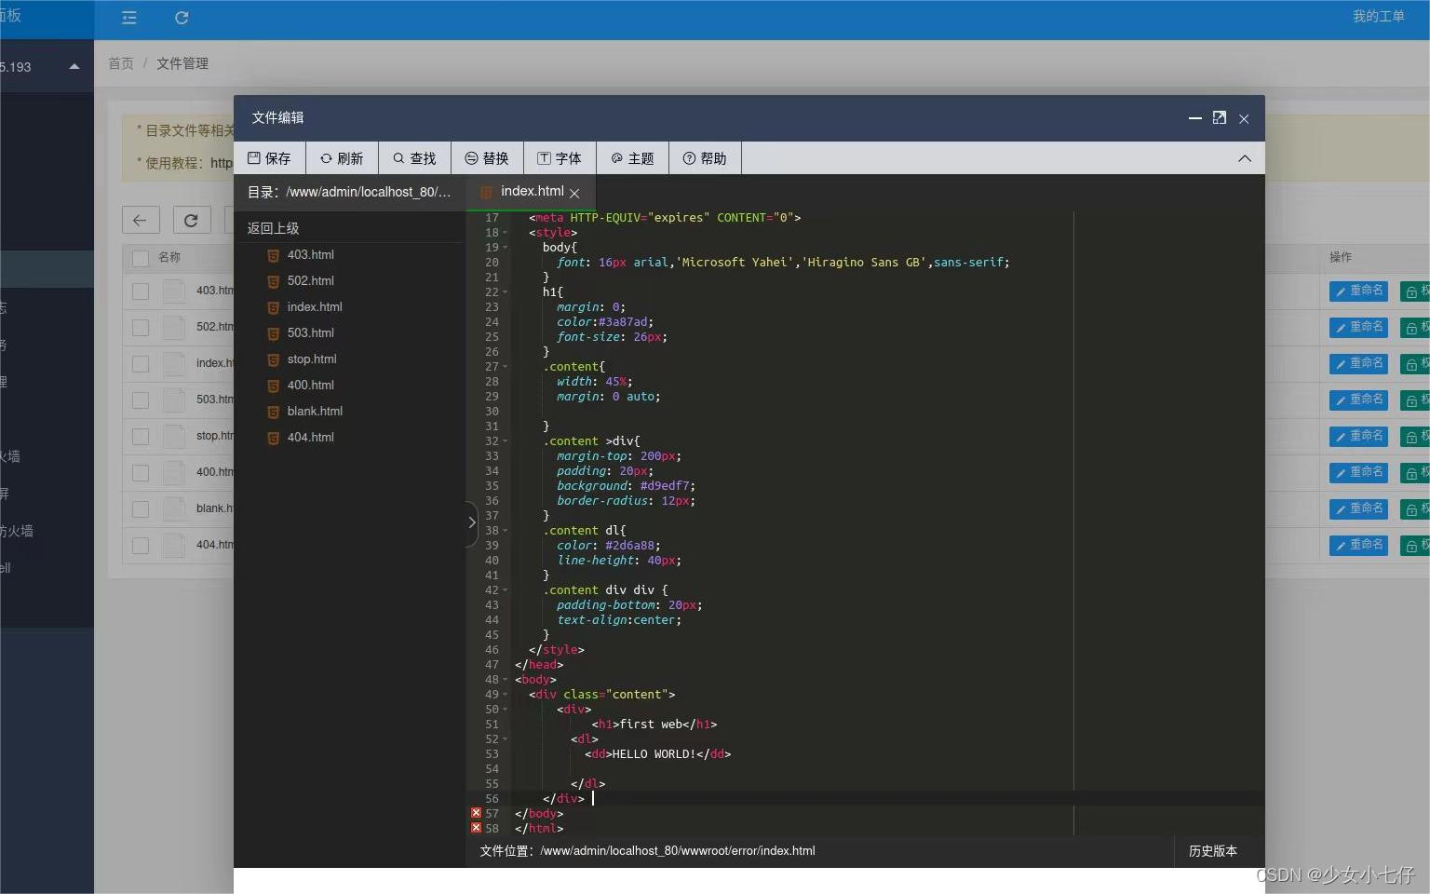The height and width of the screenshot is (894, 1430).
Task: Open the 字体 font settings
Action: pos(560,158)
